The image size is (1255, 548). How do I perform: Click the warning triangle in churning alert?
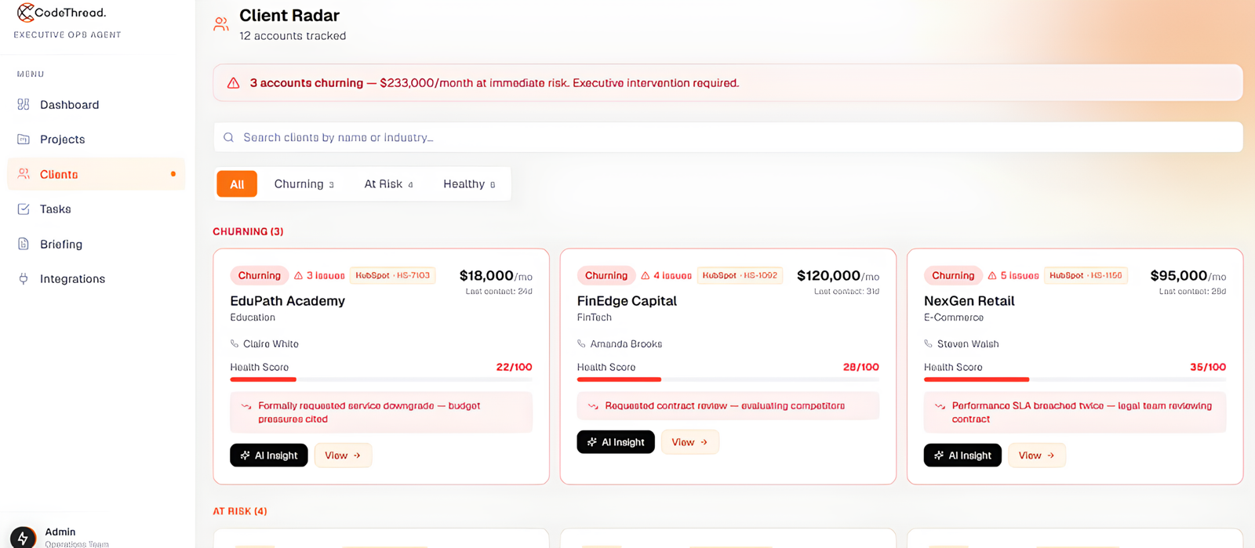tap(233, 83)
